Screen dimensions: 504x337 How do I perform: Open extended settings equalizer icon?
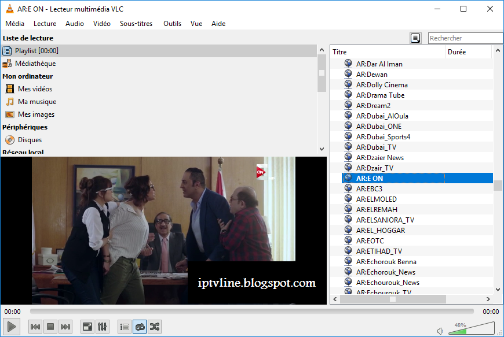click(x=102, y=327)
